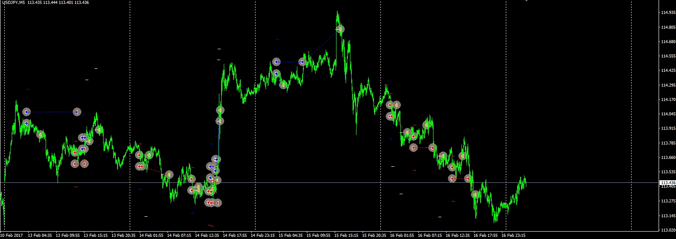Click the 16 Feb 17:55 time label
The height and width of the screenshot is (239, 676).
click(x=486, y=235)
